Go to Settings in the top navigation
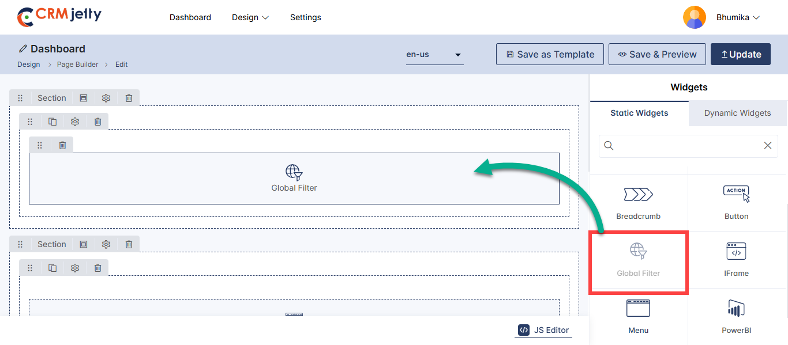Image resolution: width=788 pixels, height=345 pixels. (305, 17)
